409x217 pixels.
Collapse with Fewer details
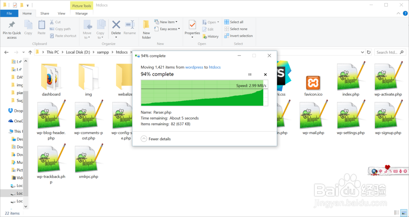coord(156,139)
